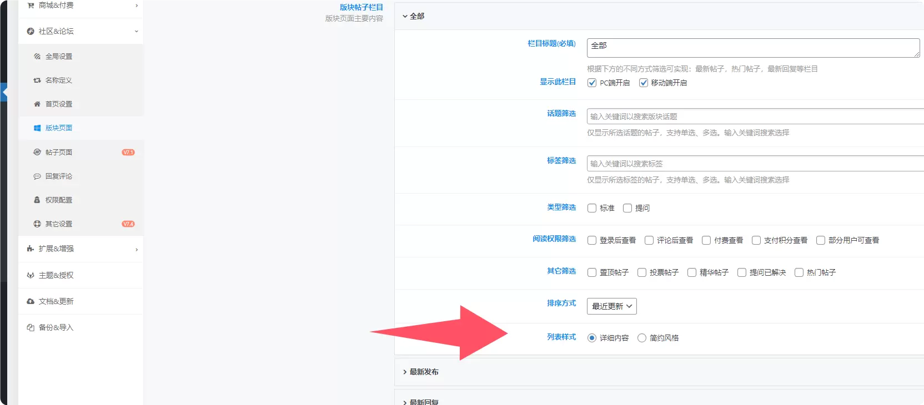Viewport: 924px width, 405px height.
Task: Check the 投票帖子 filter
Action: point(642,272)
